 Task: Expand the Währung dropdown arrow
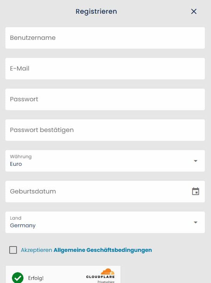tap(196, 161)
